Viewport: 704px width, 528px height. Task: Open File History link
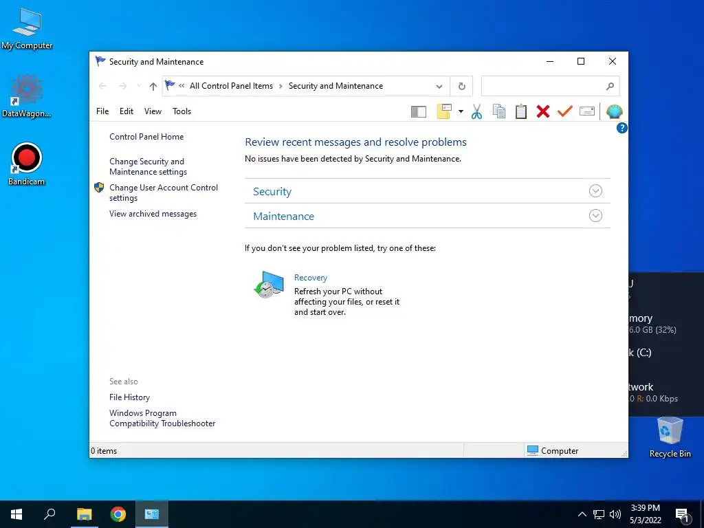[129, 397]
